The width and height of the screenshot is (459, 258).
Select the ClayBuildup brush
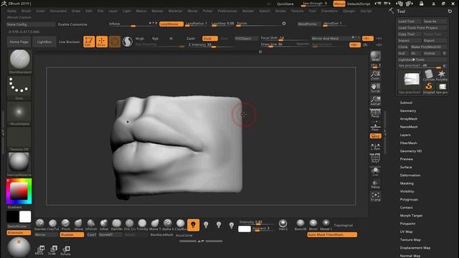[x=180, y=224]
